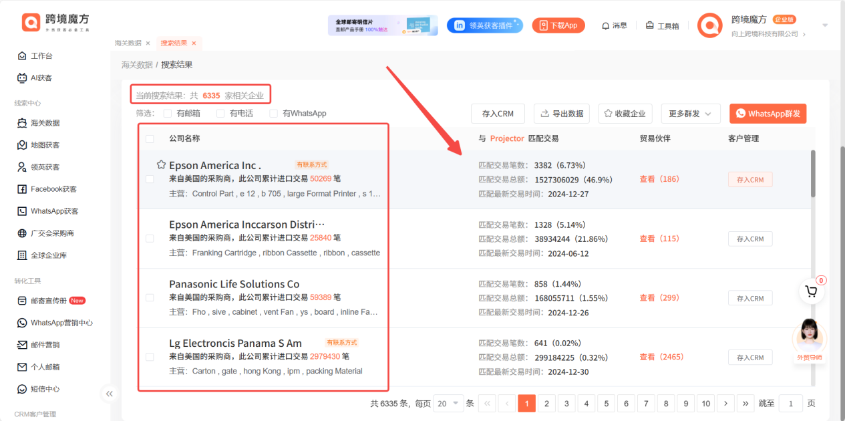Open the 工具箱 toolbox icon
Viewport: 845px width, 421px height.
(650, 25)
